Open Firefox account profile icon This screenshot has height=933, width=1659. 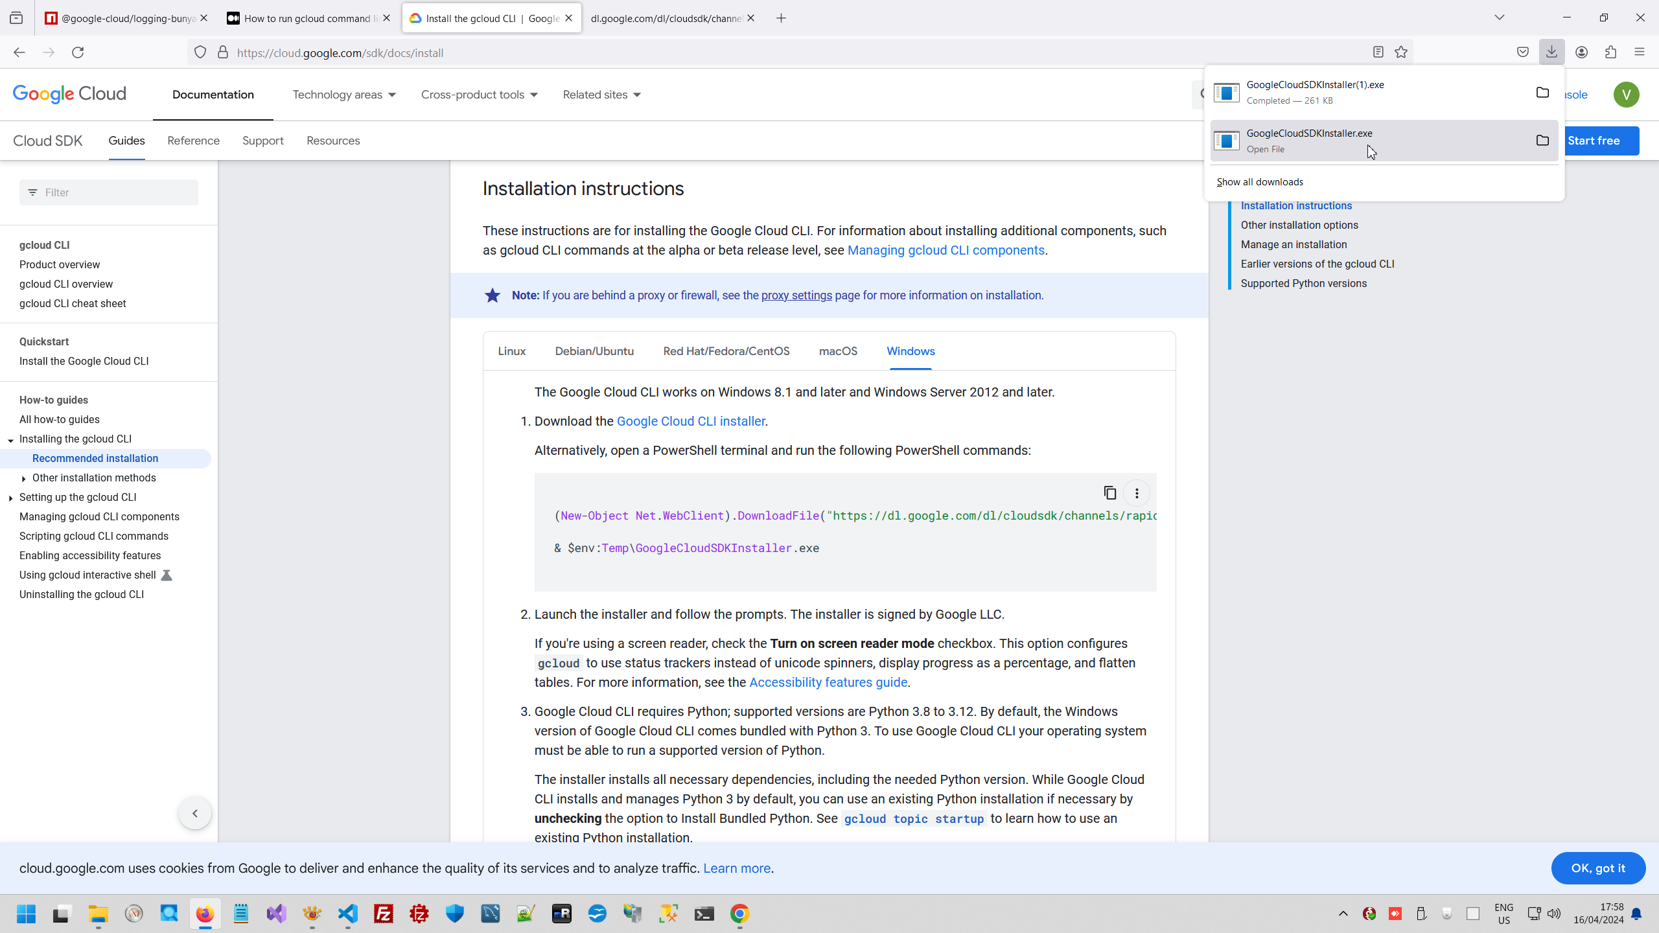(x=1582, y=52)
